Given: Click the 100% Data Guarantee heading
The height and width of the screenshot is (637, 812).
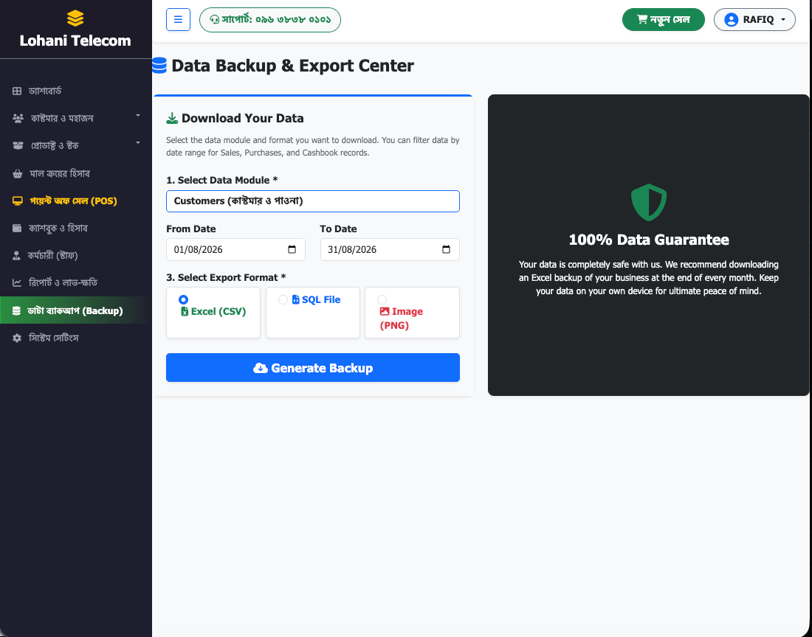Looking at the screenshot, I should (x=649, y=240).
